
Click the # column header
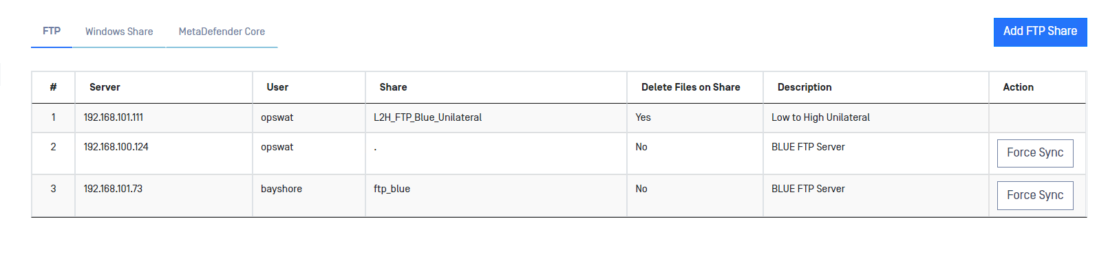coord(53,87)
